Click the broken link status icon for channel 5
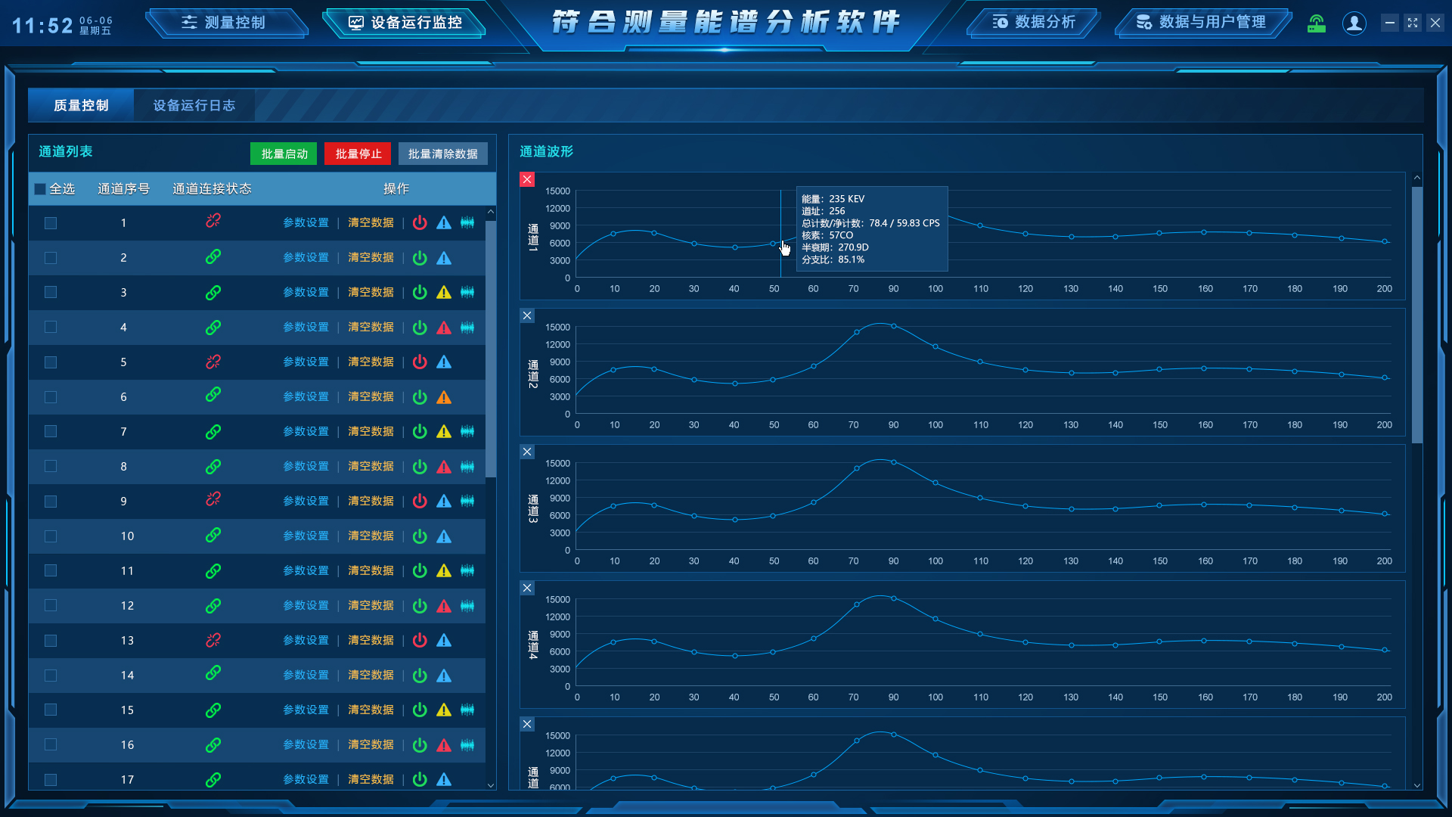Image resolution: width=1452 pixels, height=817 pixels. coord(213,362)
